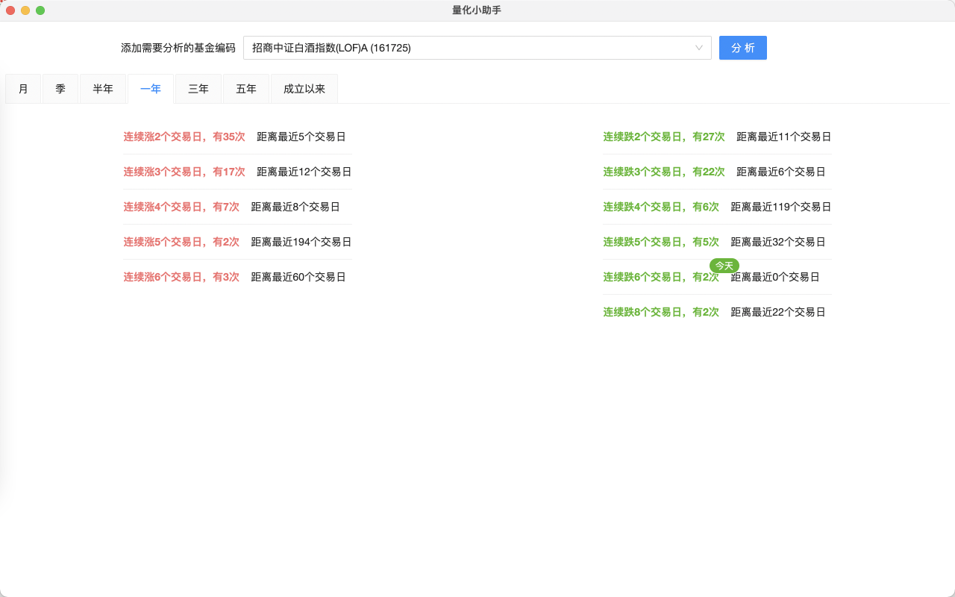Open the fund code dropdown arrow
955x597 pixels.
tap(699, 48)
